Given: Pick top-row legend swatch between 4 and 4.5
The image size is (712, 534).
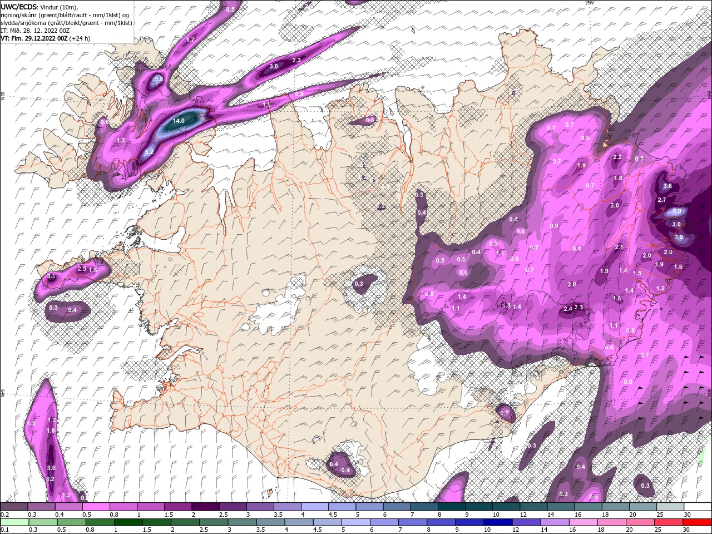Looking at the screenshot, I should point(315,507).
